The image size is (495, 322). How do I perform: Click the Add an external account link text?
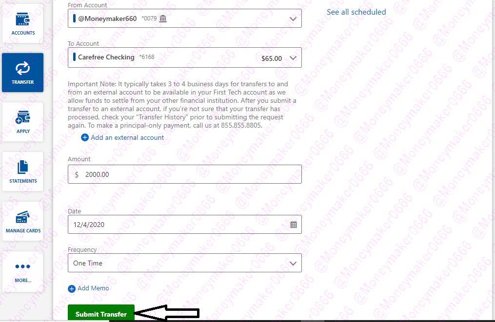tap(127, 138)
